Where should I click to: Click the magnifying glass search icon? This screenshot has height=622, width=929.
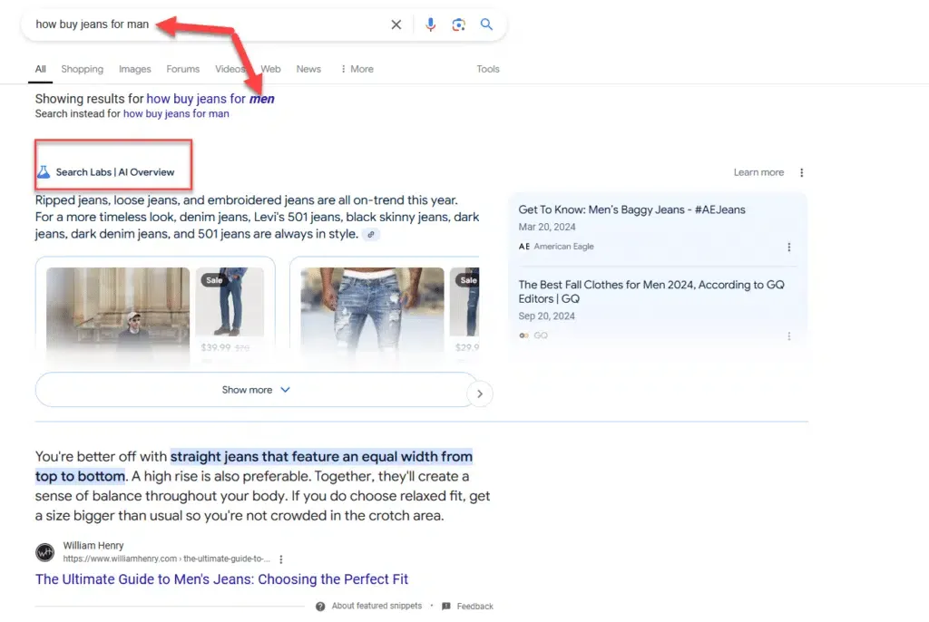coord(486,24)
